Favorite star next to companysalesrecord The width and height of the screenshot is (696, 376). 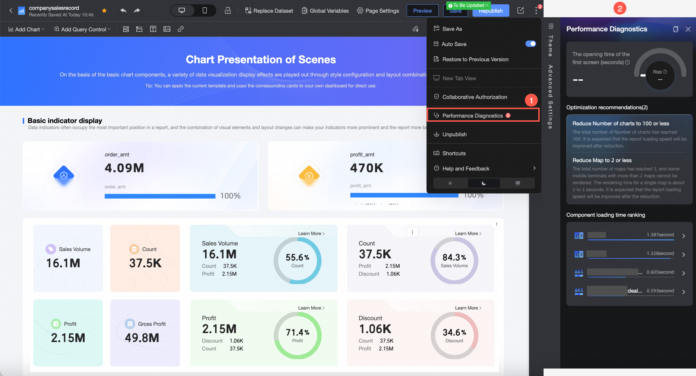tap(104, 11)
